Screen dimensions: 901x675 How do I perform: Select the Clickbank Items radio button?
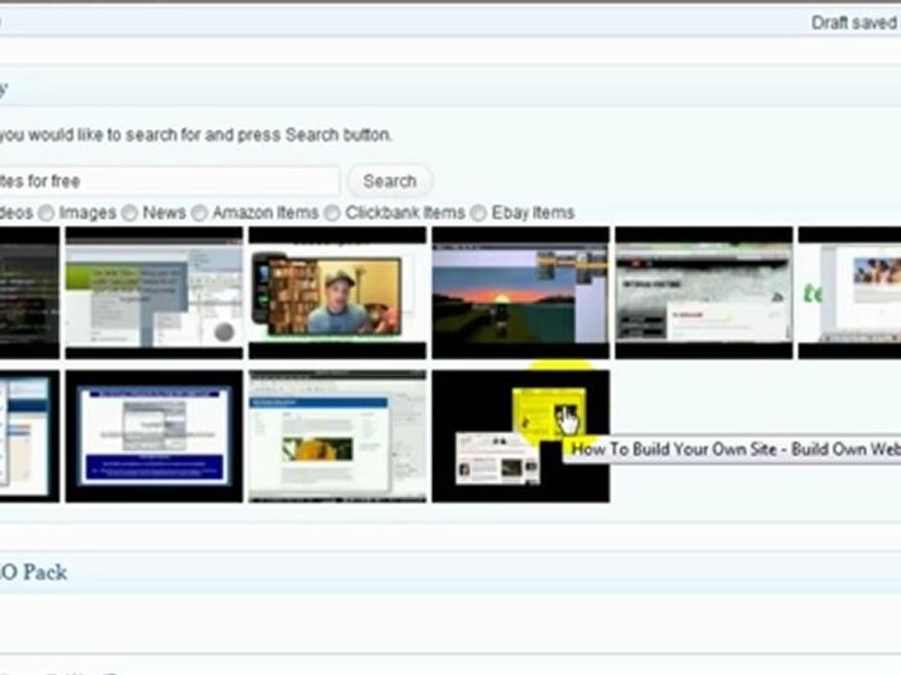pyautogui.click(x=332, y=214)
